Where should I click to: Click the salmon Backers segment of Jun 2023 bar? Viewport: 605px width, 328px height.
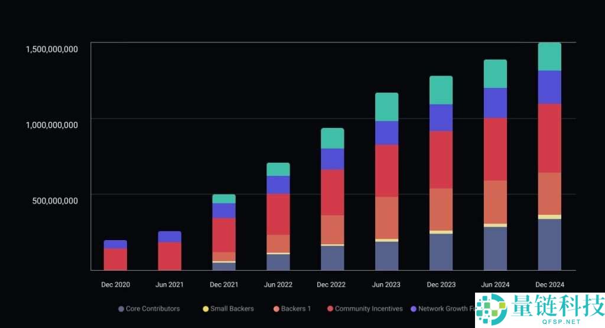point(386,218)
